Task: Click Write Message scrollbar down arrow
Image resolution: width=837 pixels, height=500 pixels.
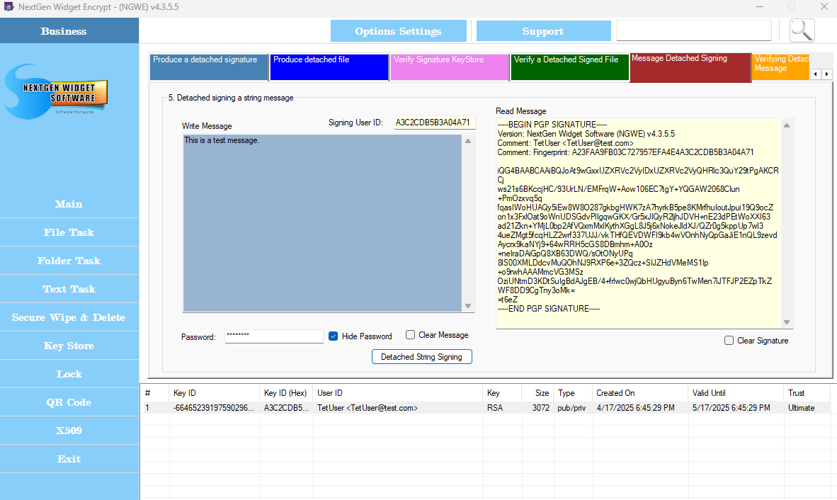Action: coord(468,306)
